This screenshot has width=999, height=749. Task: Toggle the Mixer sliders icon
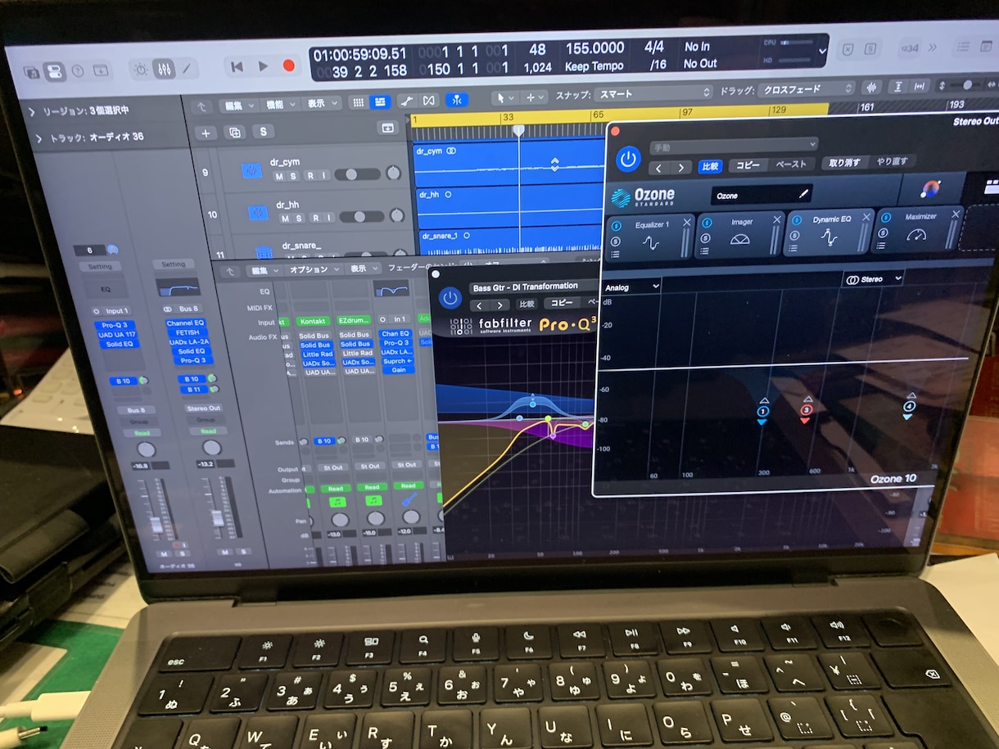pos(163,69)
